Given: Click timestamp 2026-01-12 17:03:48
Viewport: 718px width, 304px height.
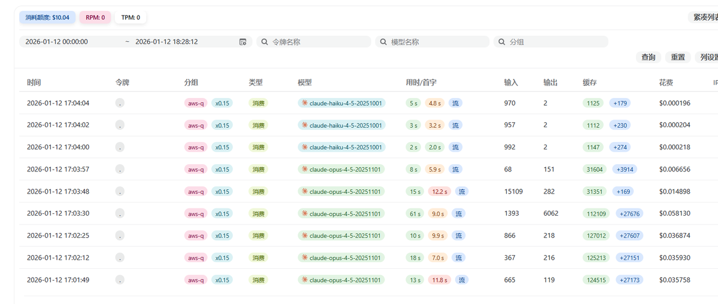Looking at the screenshot, I should (x=58, y=191).
